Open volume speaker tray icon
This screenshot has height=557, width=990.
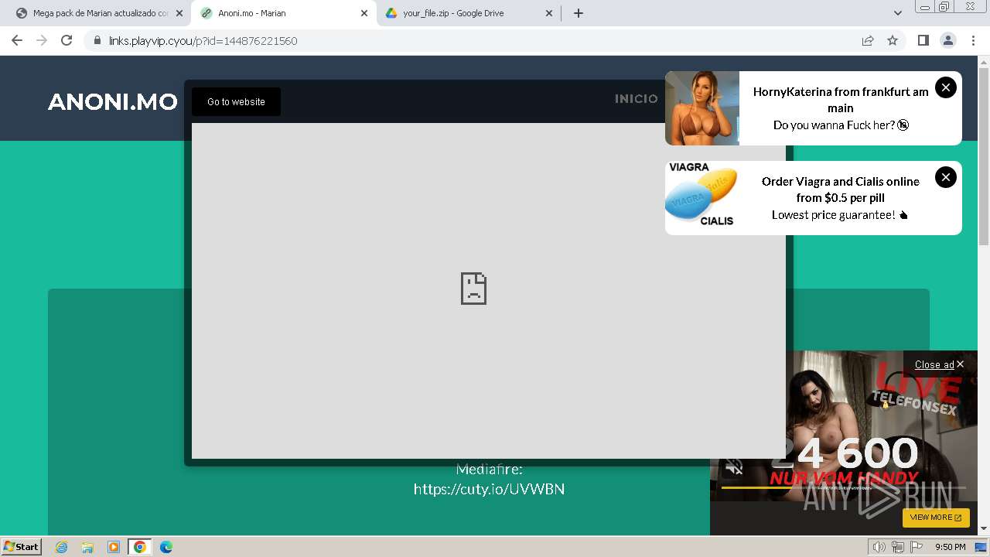pos(879,547)
